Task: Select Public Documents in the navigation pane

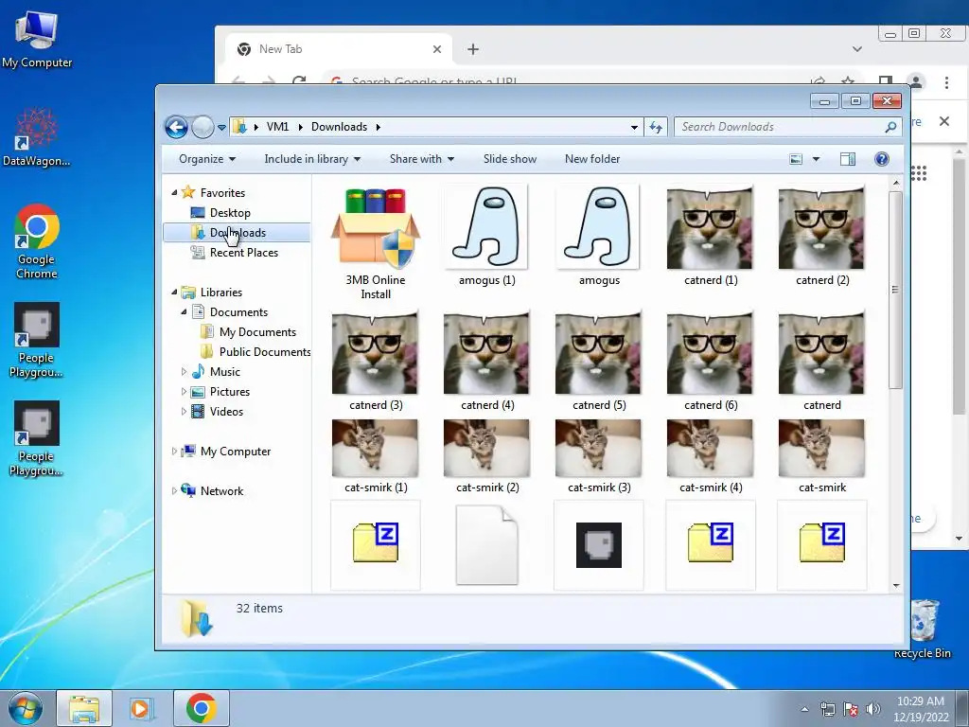Action: click(265, 352)
